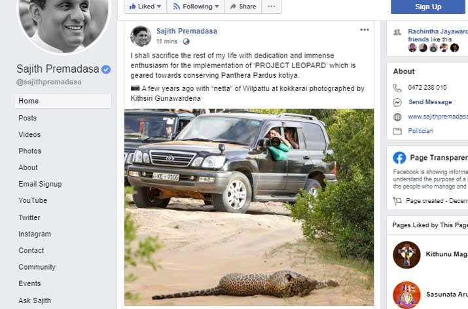This screenshot has width=468, height=309.
Task: Select Photos in the left sidebar
Action: [x=29, y=151]
